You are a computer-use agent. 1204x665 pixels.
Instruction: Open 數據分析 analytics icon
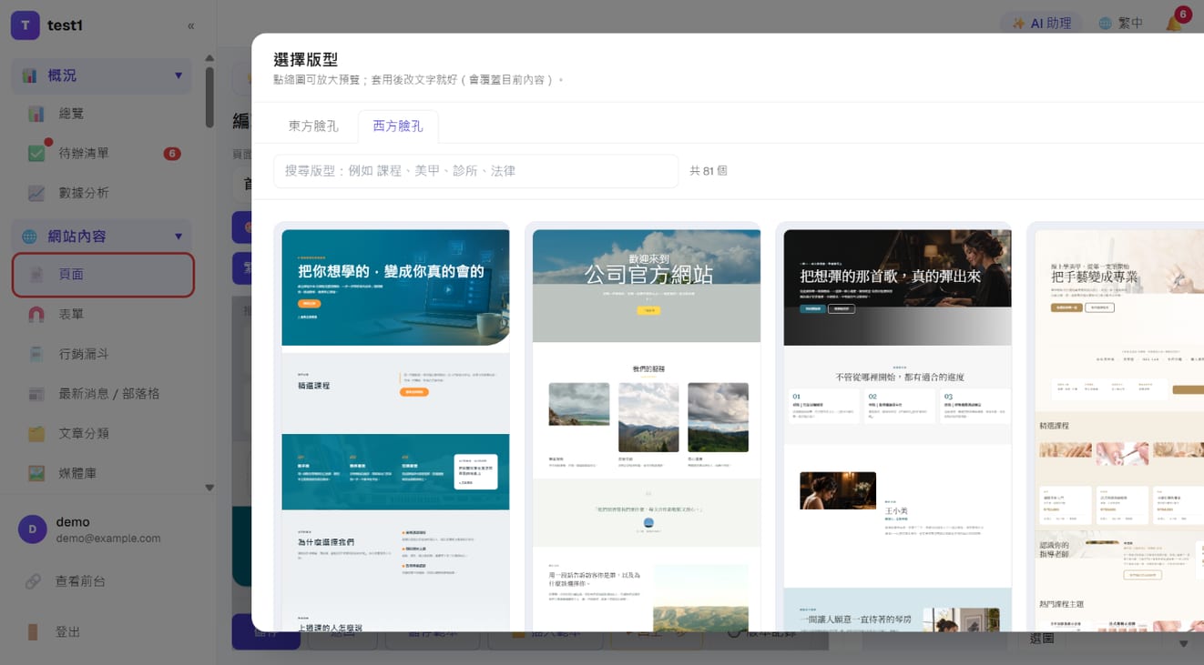(36, 193)
